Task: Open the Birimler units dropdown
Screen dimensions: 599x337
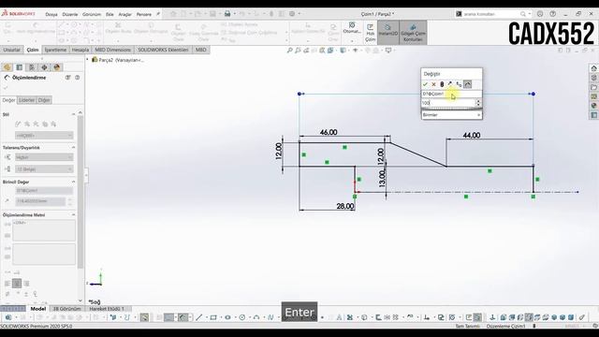Action: pos(451,114)
